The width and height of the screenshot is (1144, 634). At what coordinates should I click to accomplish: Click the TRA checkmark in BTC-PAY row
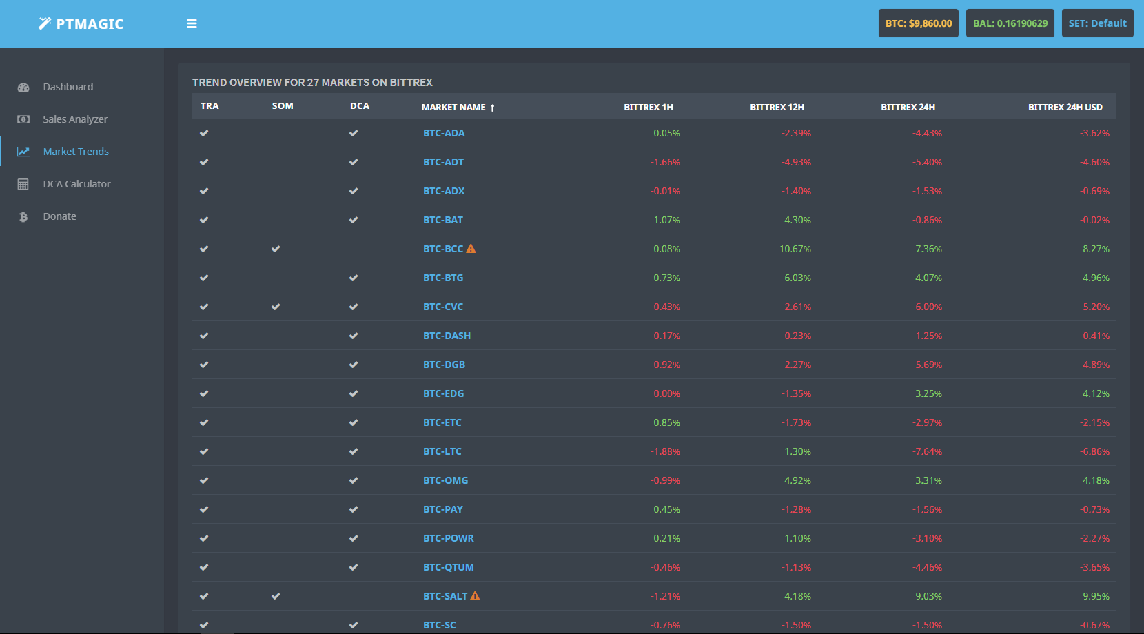[204, 509]
